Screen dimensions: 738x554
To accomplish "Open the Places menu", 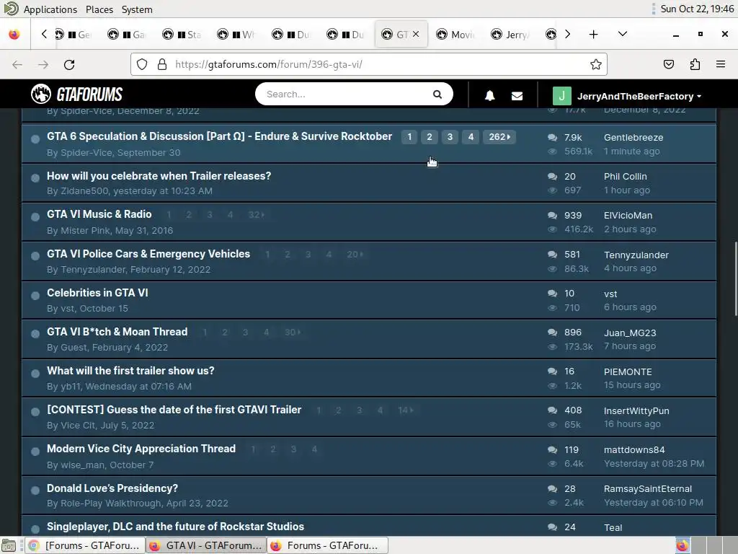I will click(99, 9).
